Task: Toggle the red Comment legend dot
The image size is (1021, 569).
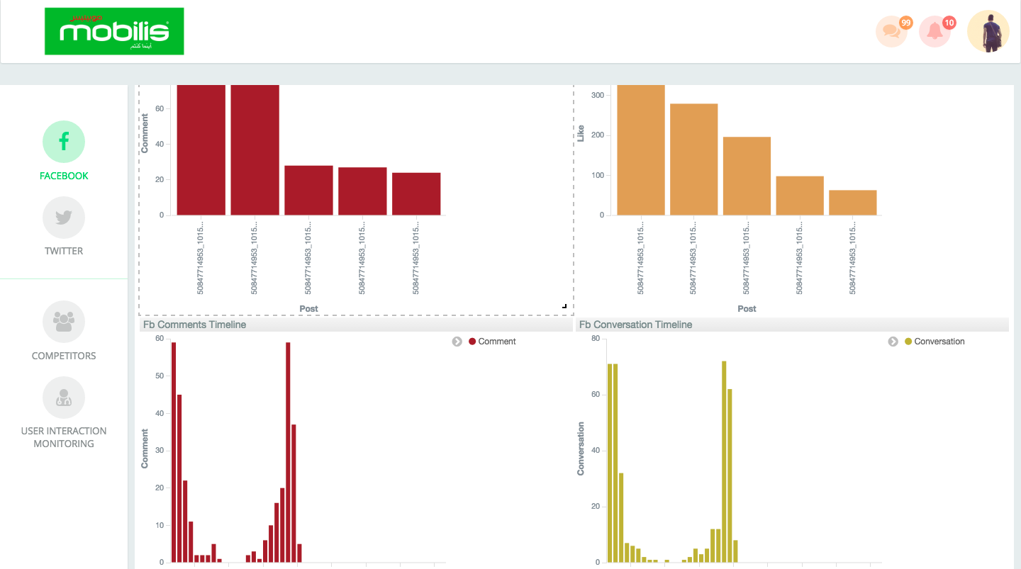Action: pyautogui.click(x=472, y=342)
